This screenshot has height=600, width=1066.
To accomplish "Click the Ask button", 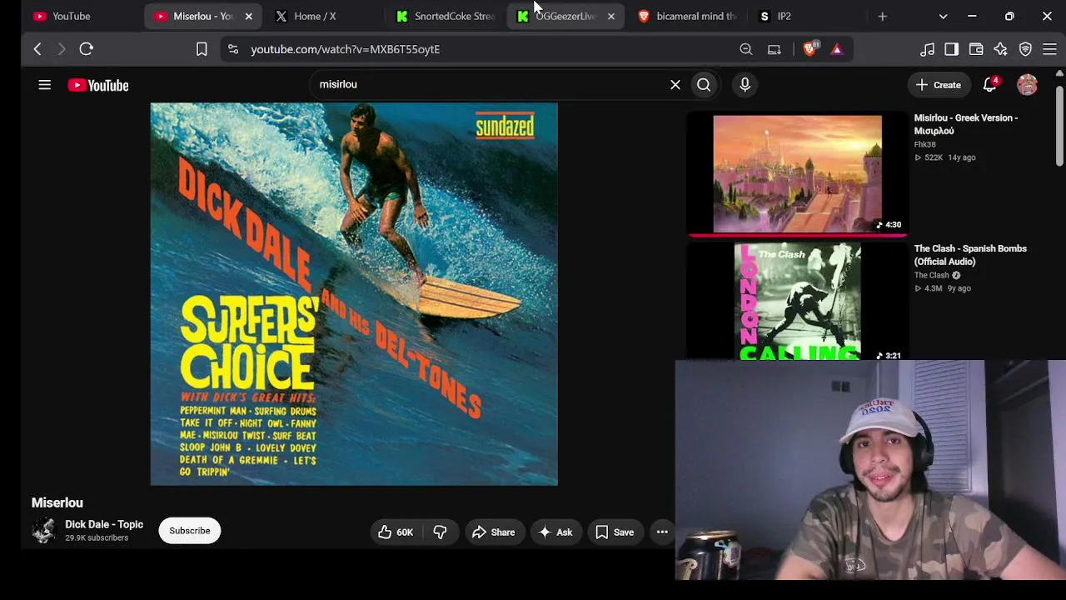I will (x=555, y=532).
